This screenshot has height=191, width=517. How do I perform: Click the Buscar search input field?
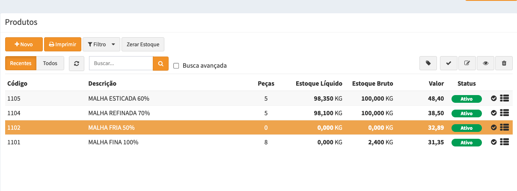coord(121,63)
